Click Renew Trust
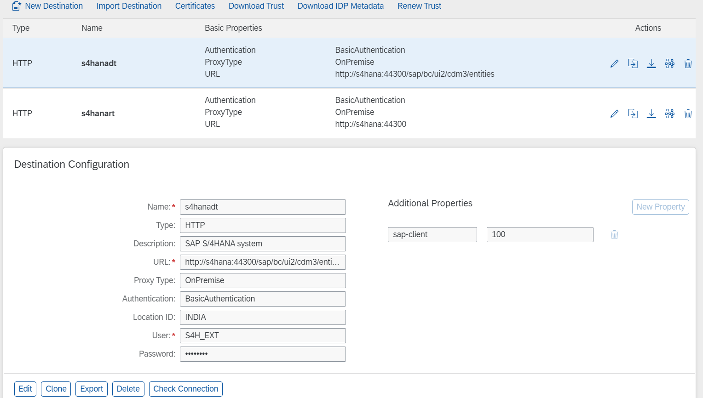703x398 pixels. tap(419, 6)
